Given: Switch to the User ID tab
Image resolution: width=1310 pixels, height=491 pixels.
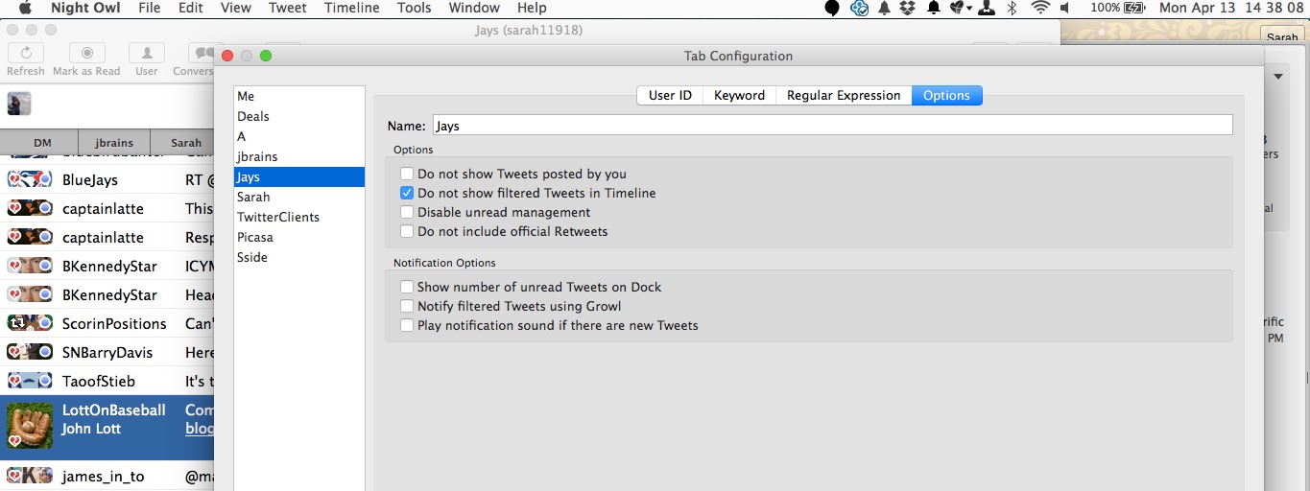Looking at the screenshot, I should coord(670,95).
